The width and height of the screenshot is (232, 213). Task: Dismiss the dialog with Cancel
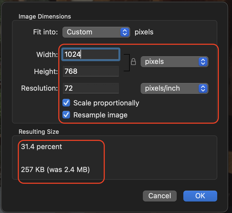pyautogui.click(x=160, y=196)
